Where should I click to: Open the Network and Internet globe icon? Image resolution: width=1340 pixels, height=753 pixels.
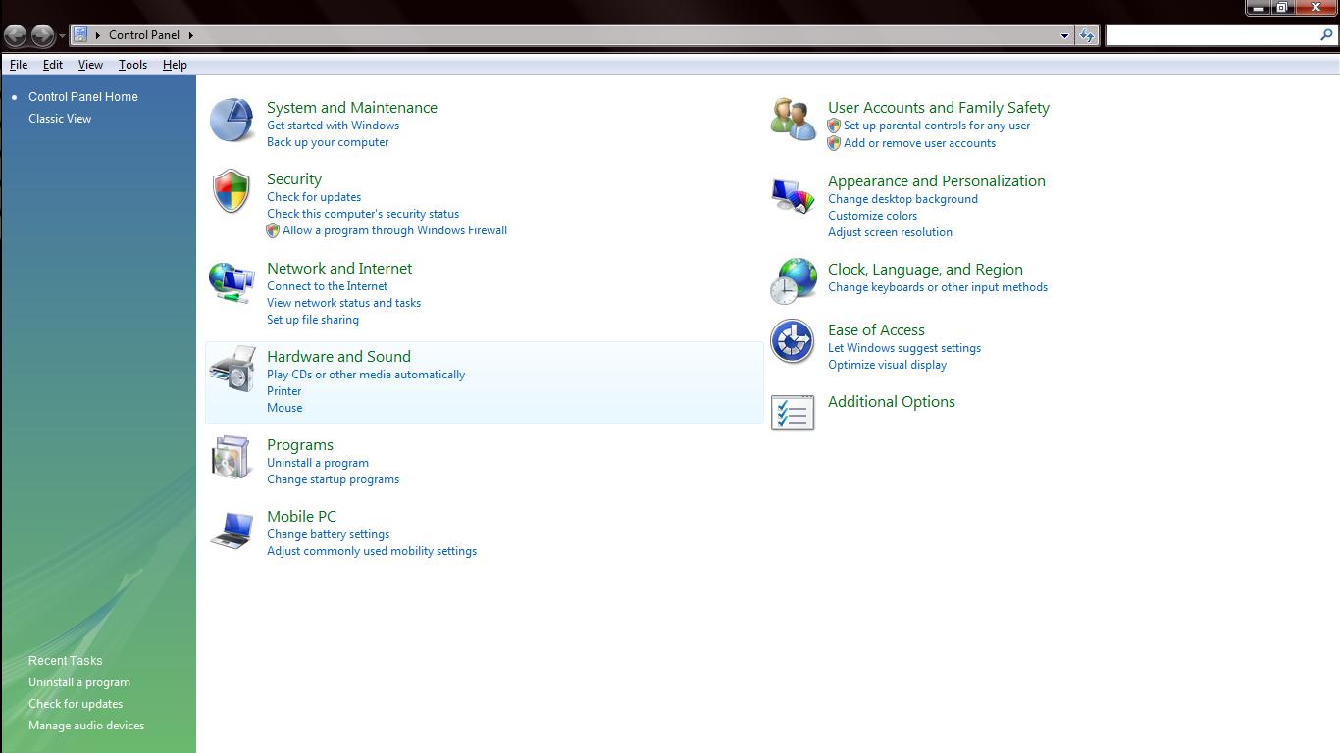coord(232,281)
